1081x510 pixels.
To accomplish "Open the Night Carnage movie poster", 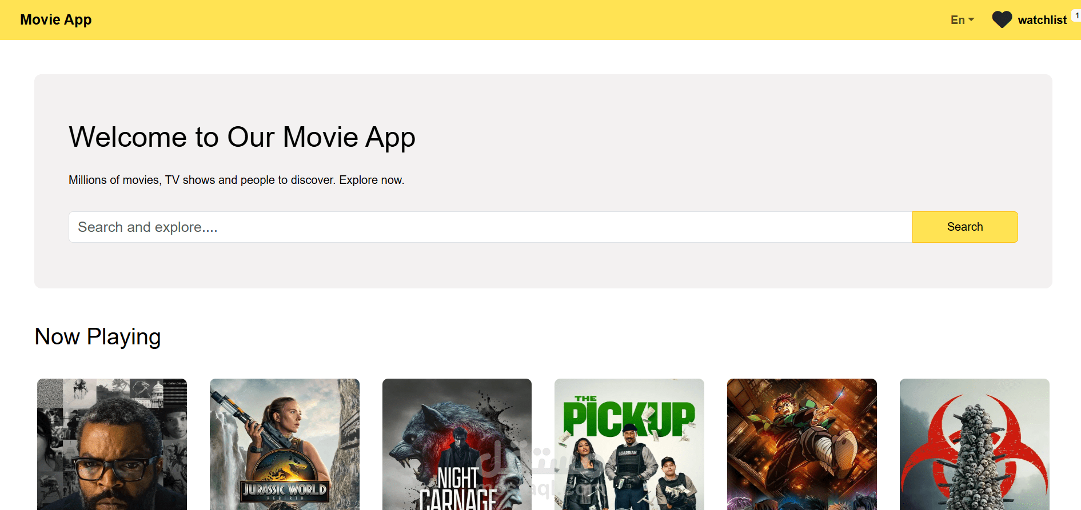I will click(x=457, y=444).
